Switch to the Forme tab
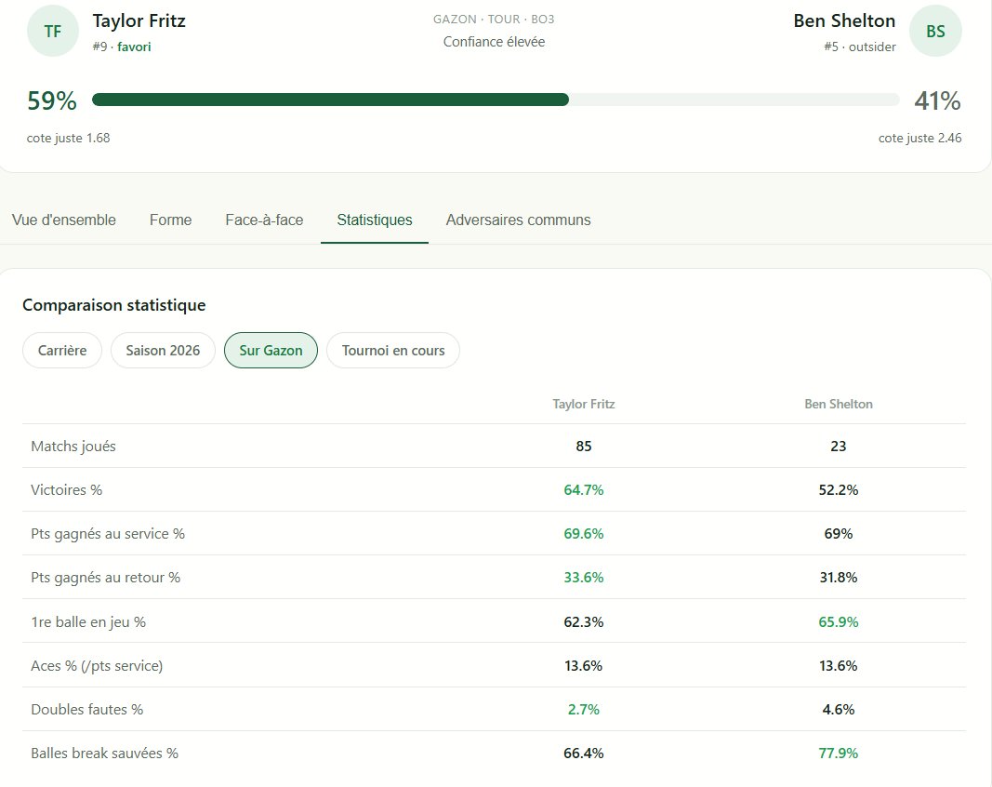 click(170, 220)
